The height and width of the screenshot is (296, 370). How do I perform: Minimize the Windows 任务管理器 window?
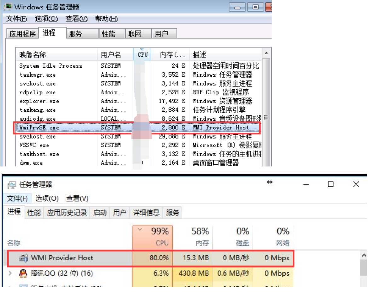(x=237, y=7)
